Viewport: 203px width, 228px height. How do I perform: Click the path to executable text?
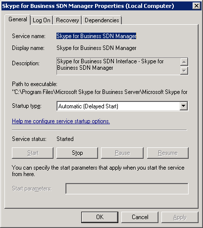pyautogui.click(x=100, y=92)
